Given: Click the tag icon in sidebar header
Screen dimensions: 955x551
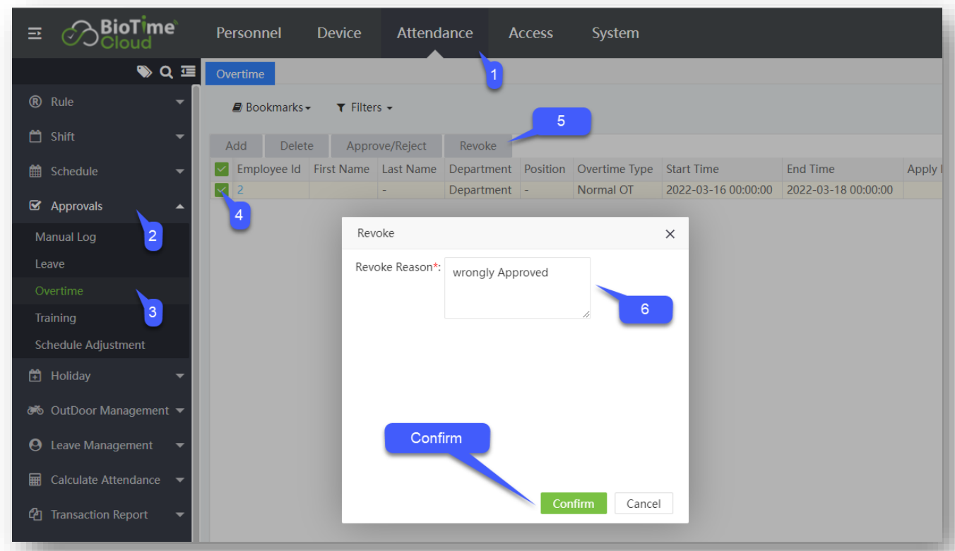Looking at the screenshot, I should click(x=144, y=71).
